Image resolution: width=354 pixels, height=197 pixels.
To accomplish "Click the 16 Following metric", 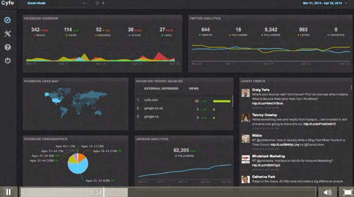I will [238, 31].
